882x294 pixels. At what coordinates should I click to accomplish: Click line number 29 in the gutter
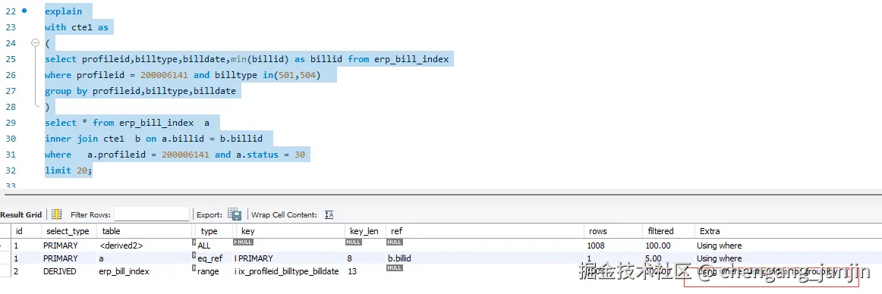tap(10, 123)
